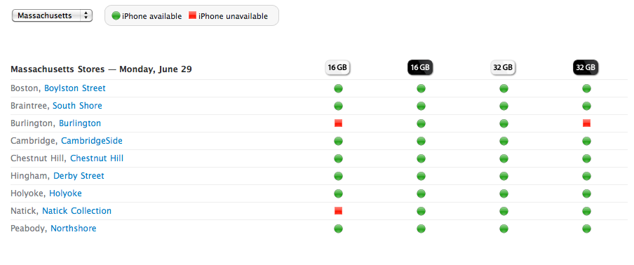Viewport: 634px width, 265px height.
Task: Open the Derby Street store link
Action: 79,176
